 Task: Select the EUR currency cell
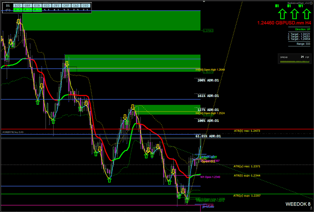pos(37,6)
